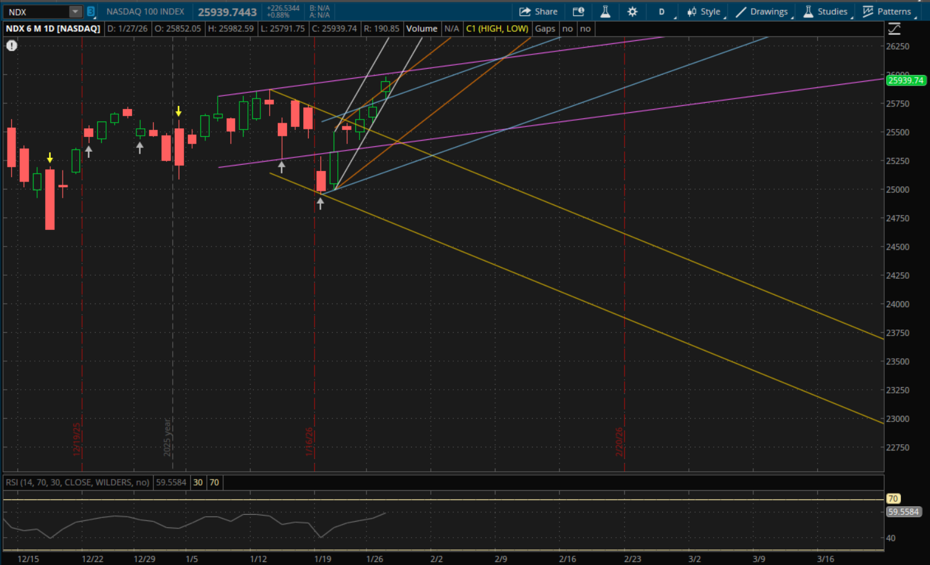930x565 pixels.
Task: Open chart settings gear icon
Action: click(x=632, y=12)
